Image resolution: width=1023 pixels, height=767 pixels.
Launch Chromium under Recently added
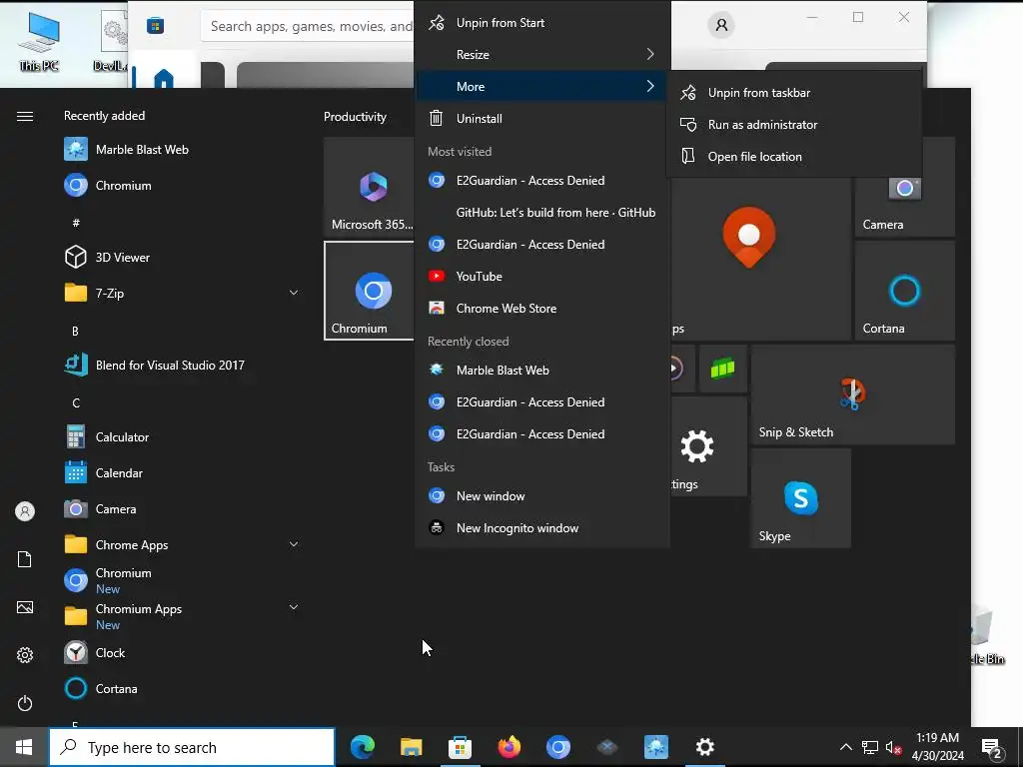[181, 185]
